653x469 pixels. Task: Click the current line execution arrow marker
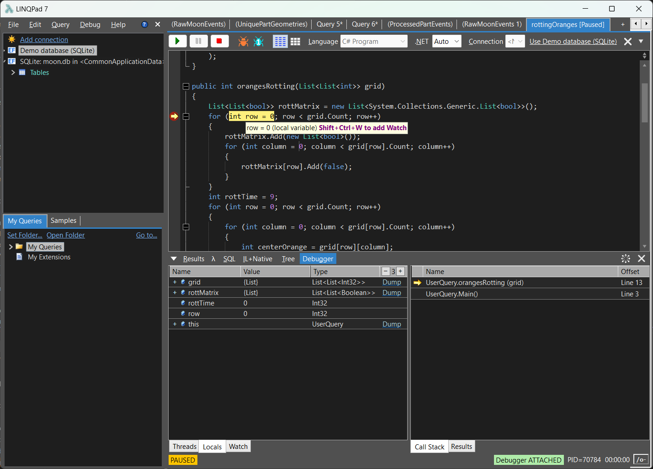pos(174,116)
